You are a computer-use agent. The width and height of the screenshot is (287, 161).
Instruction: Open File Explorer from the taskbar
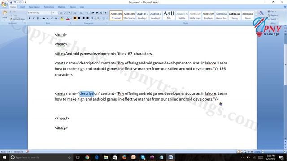(106, 157)
